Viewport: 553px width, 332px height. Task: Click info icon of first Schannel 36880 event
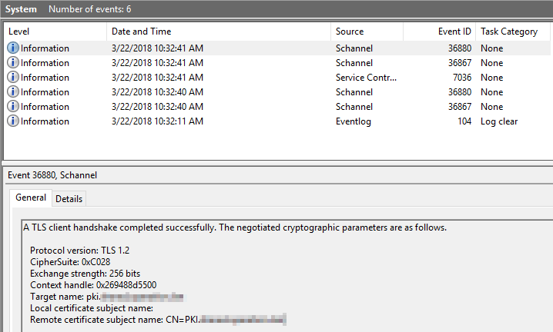pyautogui.click(x=13, y=48)
